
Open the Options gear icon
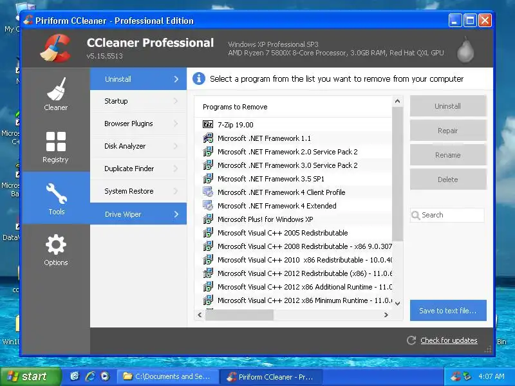(56, 244)
